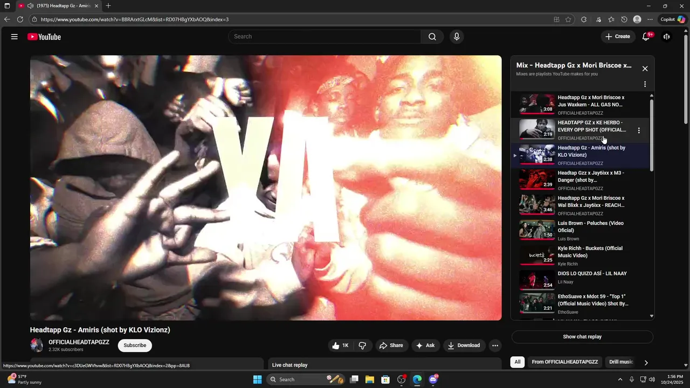Open volume control in system tray
Image resolution: width=690 pixels, height=388 pixels.
[x=652, y=379]
